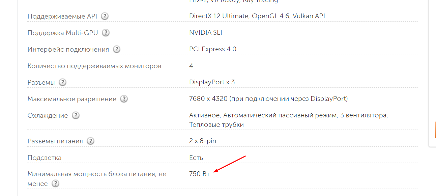
Task: Open help icon next to Поддерживаемые API
Action: click(105, 16)
